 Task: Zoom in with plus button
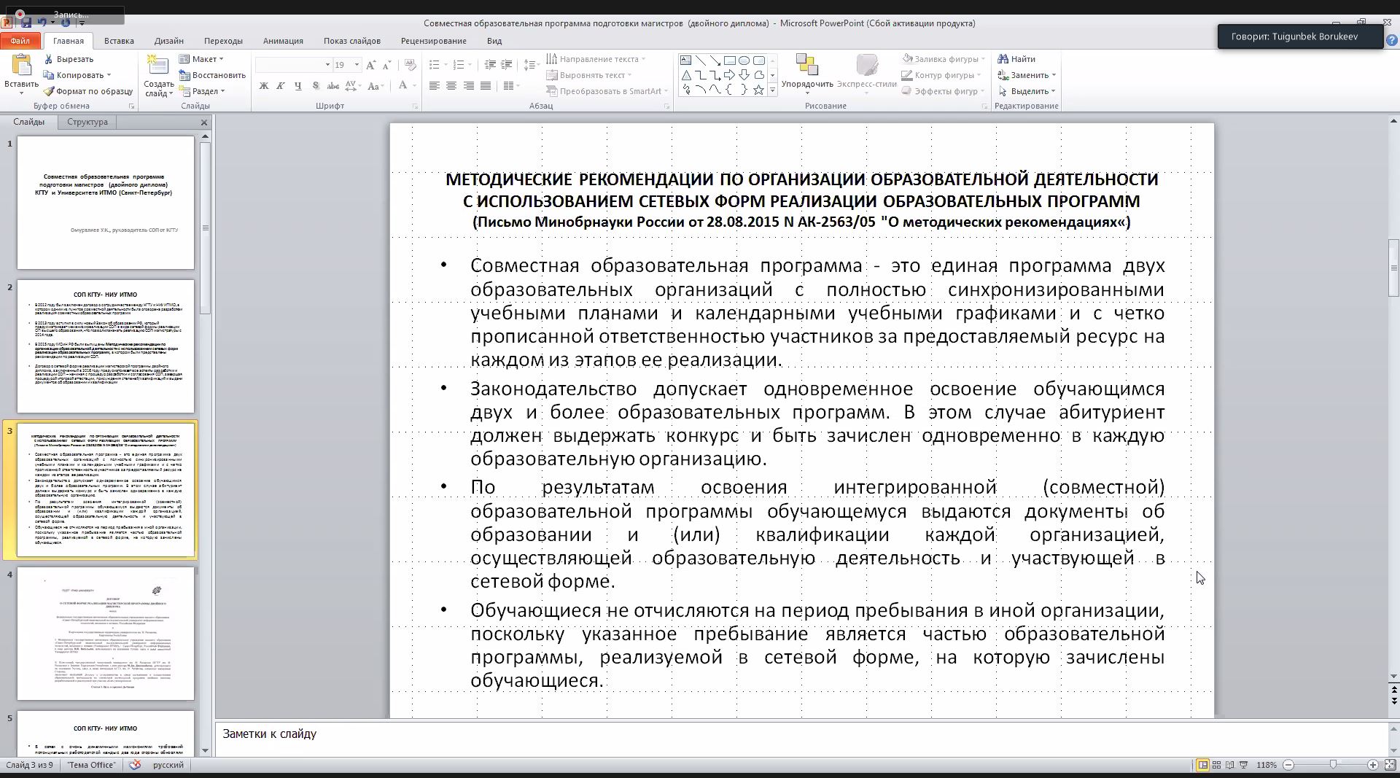(1372, 765)
